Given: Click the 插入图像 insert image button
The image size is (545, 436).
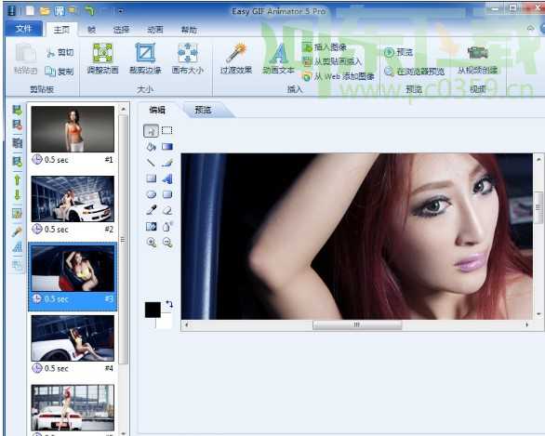Looking at the screenshot, I should 325,46.
